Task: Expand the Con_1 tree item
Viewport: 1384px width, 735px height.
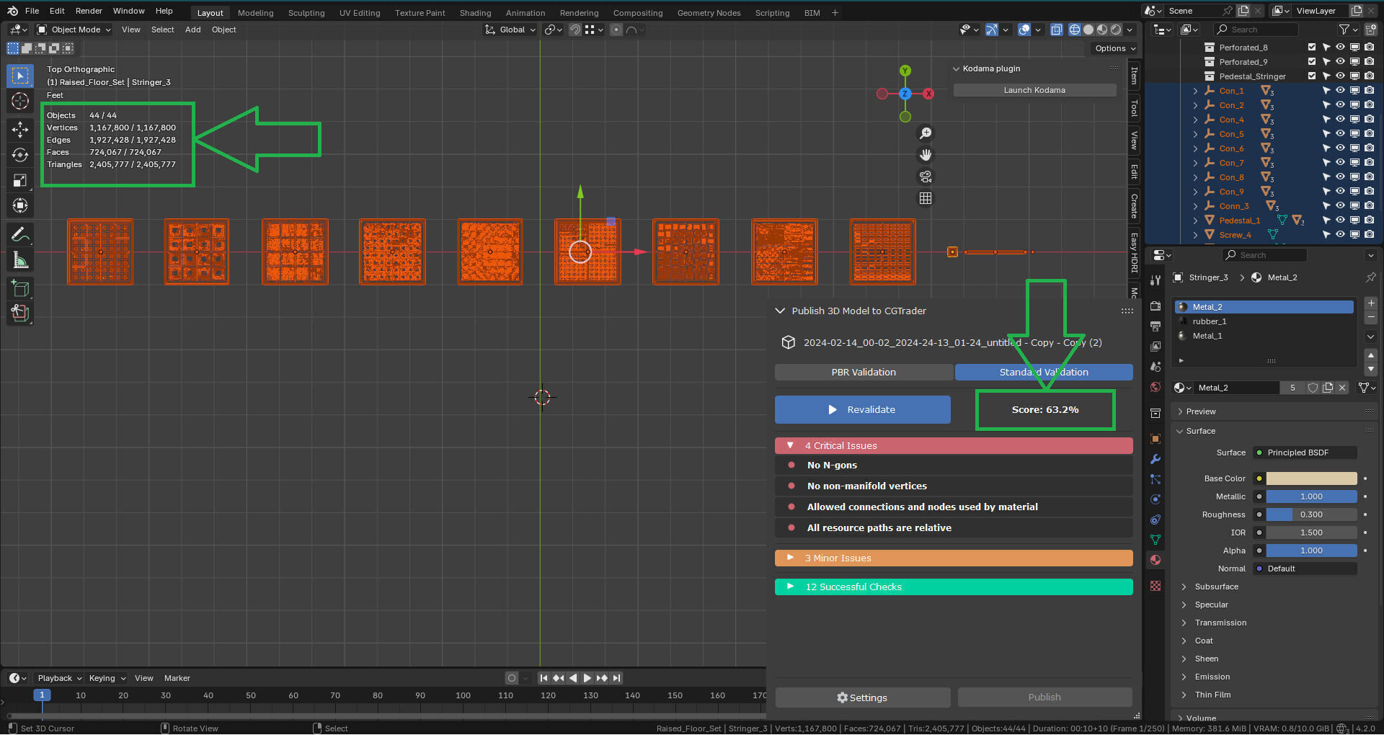Action: pos(1195,91)
